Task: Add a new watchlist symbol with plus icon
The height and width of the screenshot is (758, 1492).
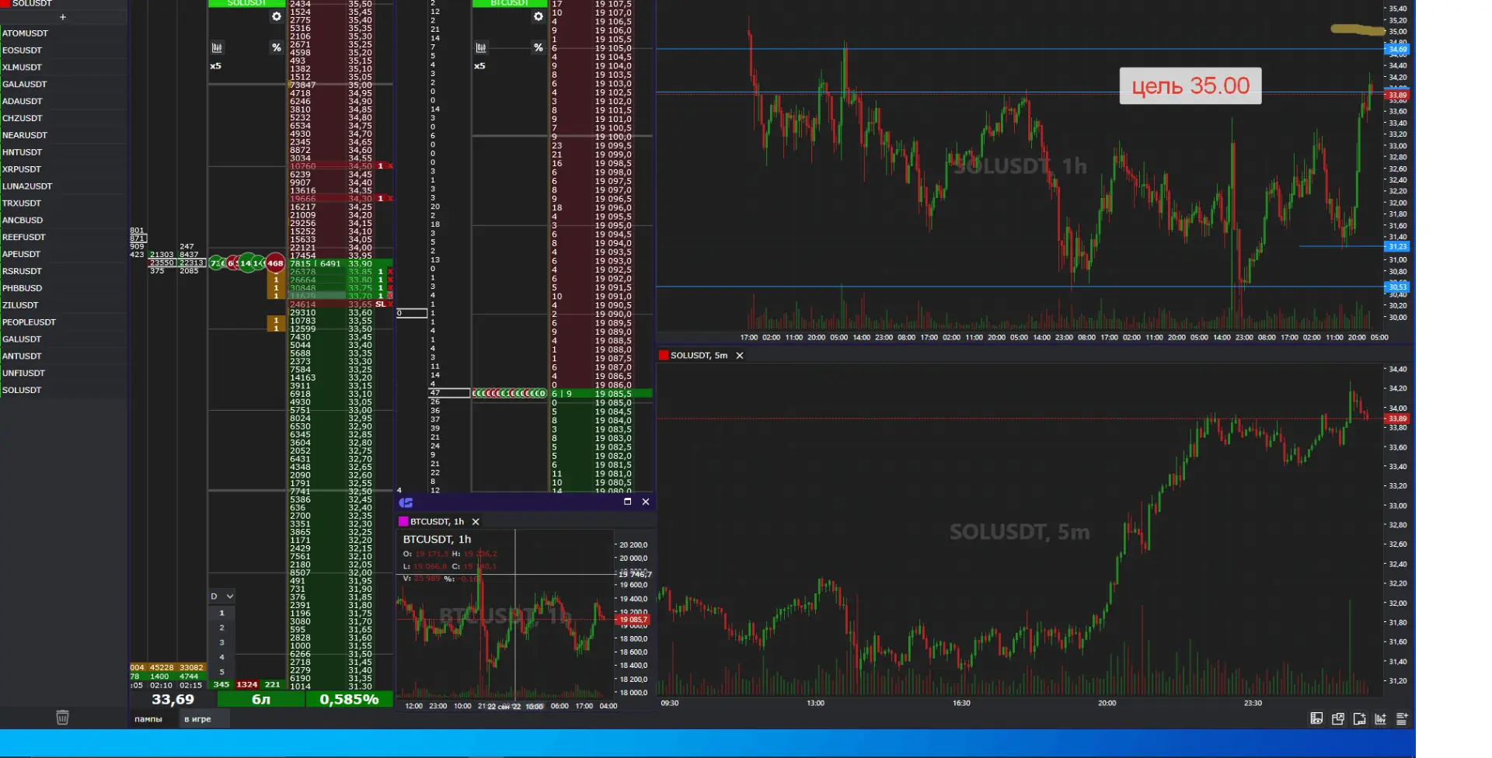Action: pyautogui.click(x=63, y=17)
